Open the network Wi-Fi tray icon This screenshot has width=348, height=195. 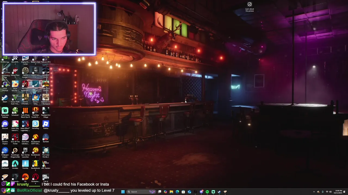tap(327, 192)
